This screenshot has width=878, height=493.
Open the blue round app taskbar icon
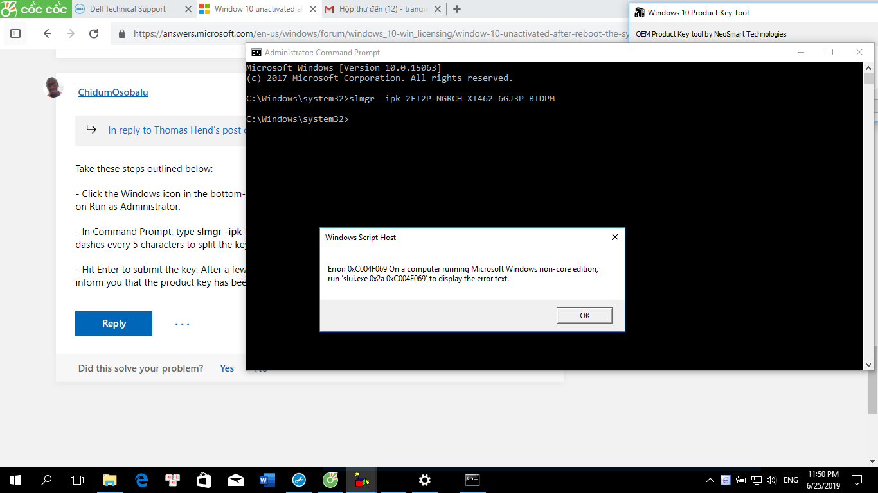[x=299, y=480]
